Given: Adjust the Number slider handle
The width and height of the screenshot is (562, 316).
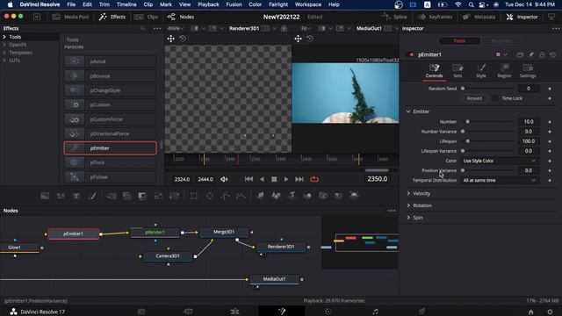Looking at the screenshot, I should tap(468, 122).
